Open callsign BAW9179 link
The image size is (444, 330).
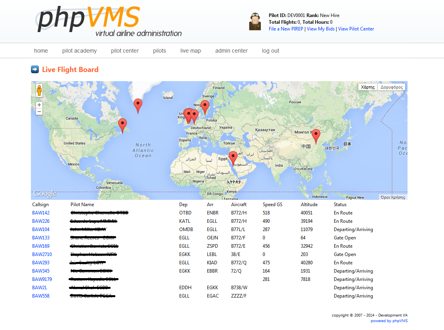pyautogui.click(x=42, y=279)
